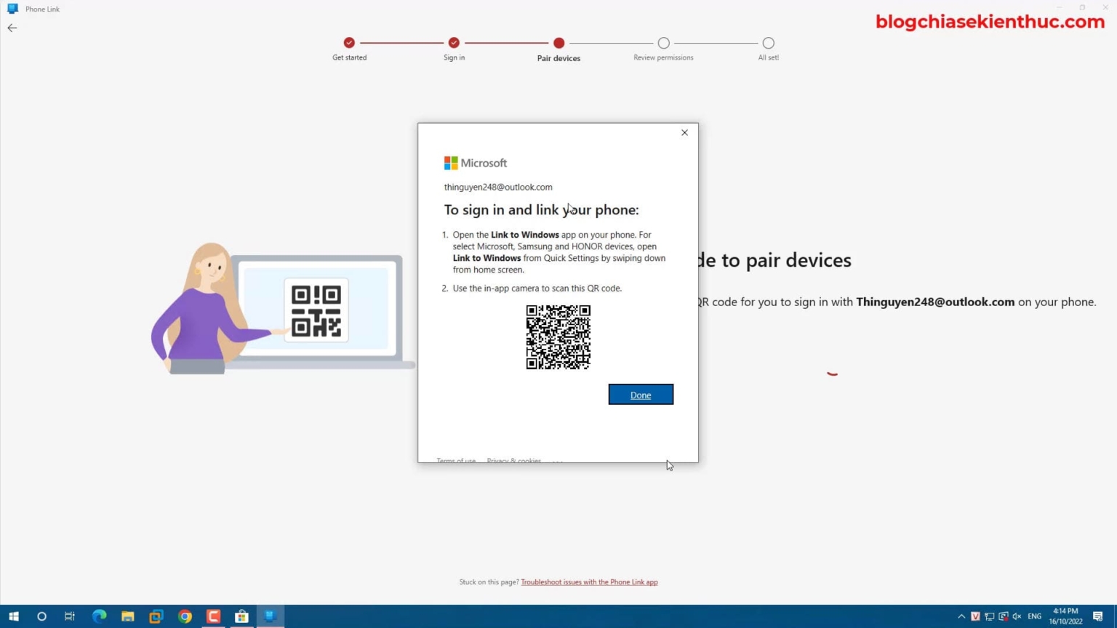
Task: Open the ENG language switcher
Action: [x=1034, y=616]
